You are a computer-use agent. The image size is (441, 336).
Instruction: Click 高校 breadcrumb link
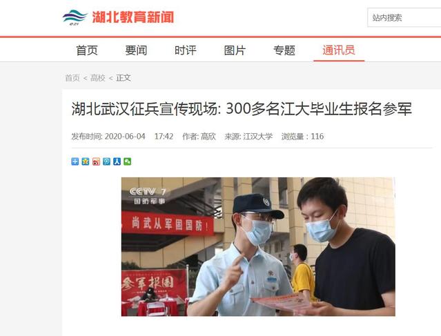pyautogui.click(x=98, y=78)
